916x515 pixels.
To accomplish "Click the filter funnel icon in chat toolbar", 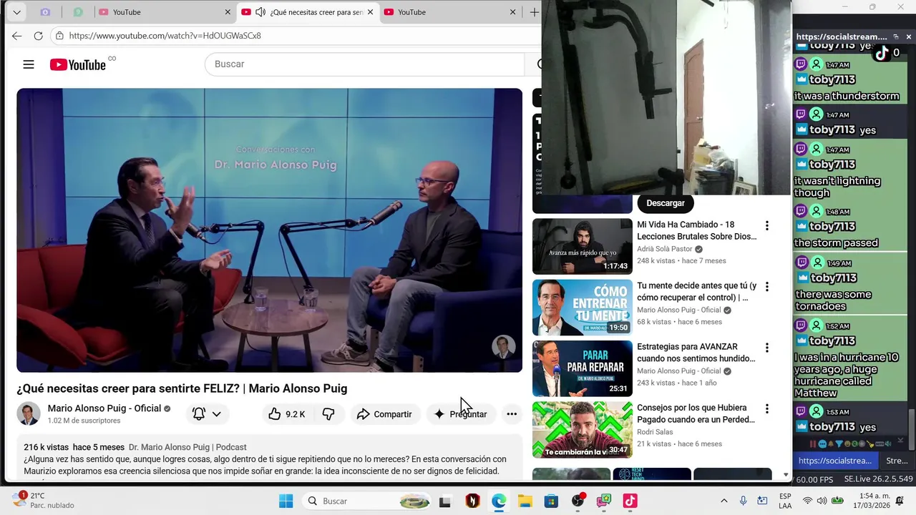I will coord(839,444).
